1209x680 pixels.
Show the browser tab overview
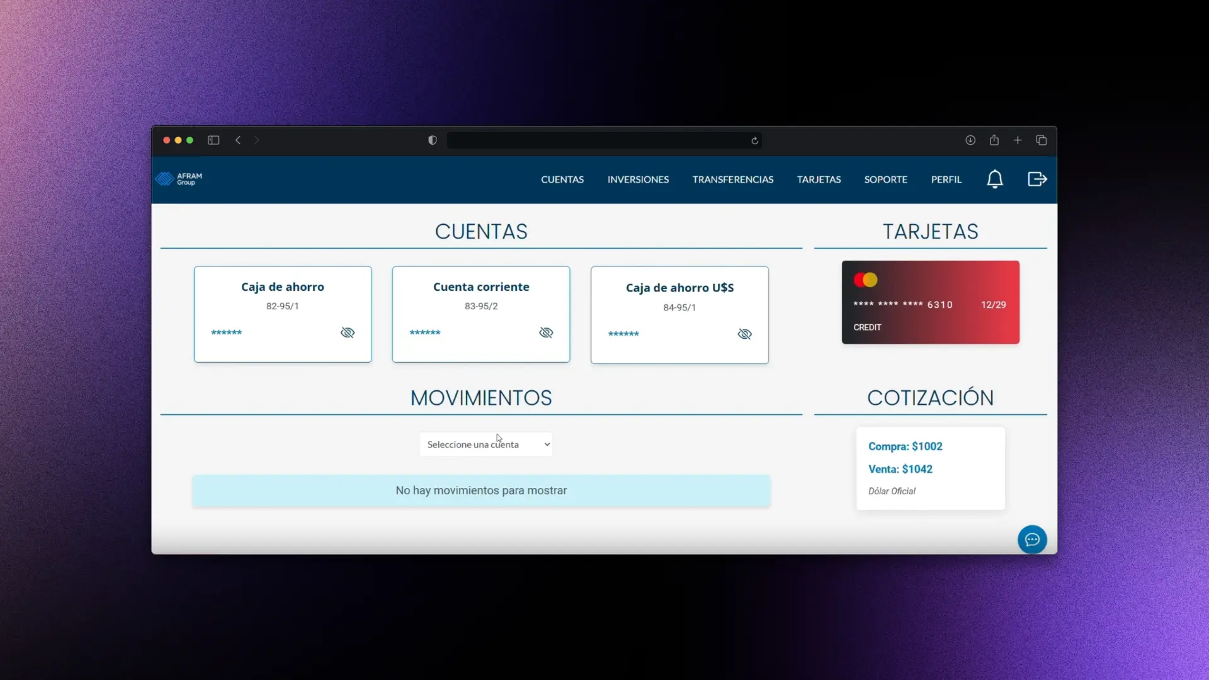coord(1042,140)
